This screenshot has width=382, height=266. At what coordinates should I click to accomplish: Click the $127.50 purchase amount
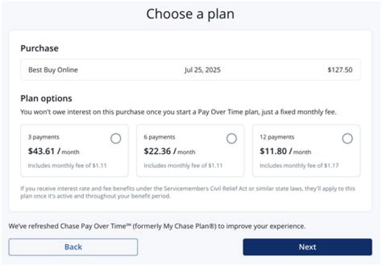click(x=340, y=70)
